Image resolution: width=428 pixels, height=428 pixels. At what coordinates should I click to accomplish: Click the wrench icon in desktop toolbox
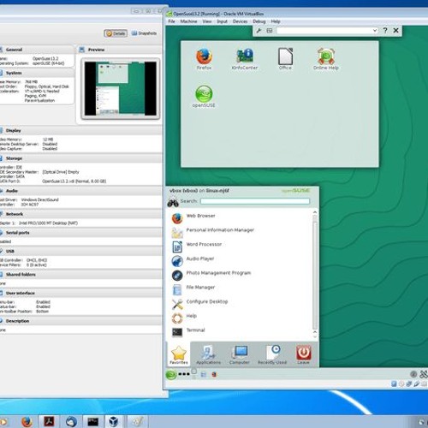click(259, 31)
